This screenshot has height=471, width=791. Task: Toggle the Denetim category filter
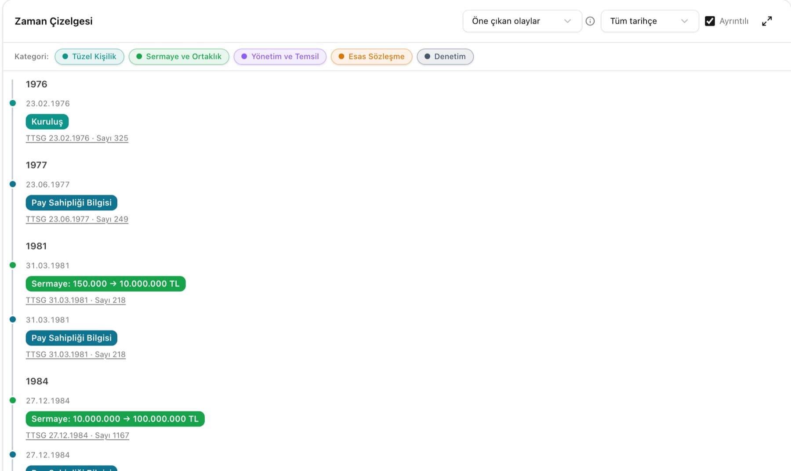coord(445,56)
